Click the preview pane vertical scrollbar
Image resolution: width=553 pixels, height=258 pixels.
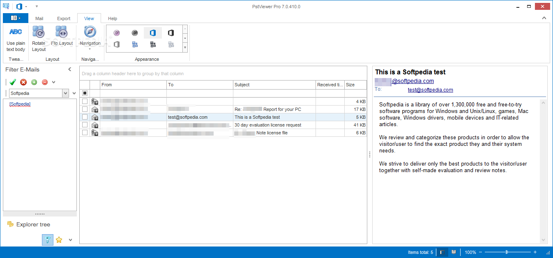544,171
